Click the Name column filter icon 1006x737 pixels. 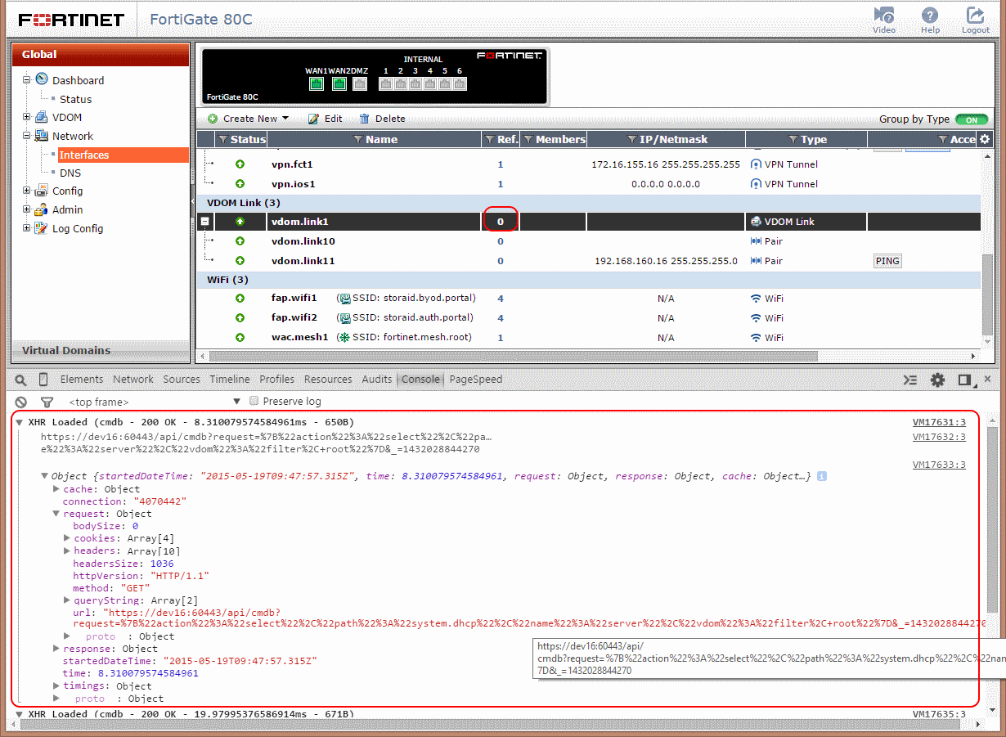[357, 140]
